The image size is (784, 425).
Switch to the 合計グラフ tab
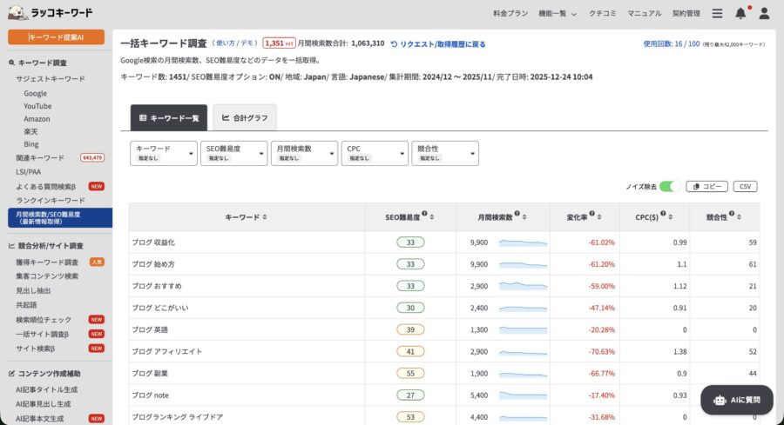[245, 117]
